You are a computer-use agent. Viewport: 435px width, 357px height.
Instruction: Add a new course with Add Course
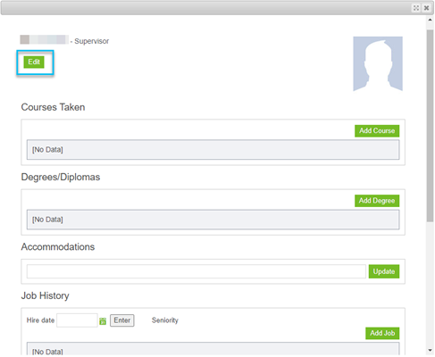point(377,131)
